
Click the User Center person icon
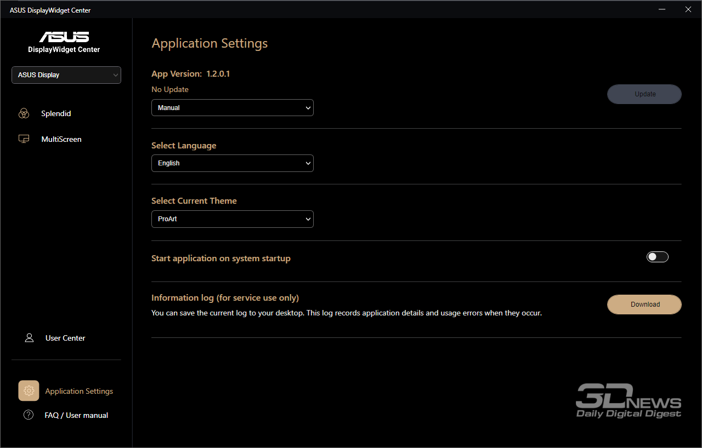tap(30, 338)
